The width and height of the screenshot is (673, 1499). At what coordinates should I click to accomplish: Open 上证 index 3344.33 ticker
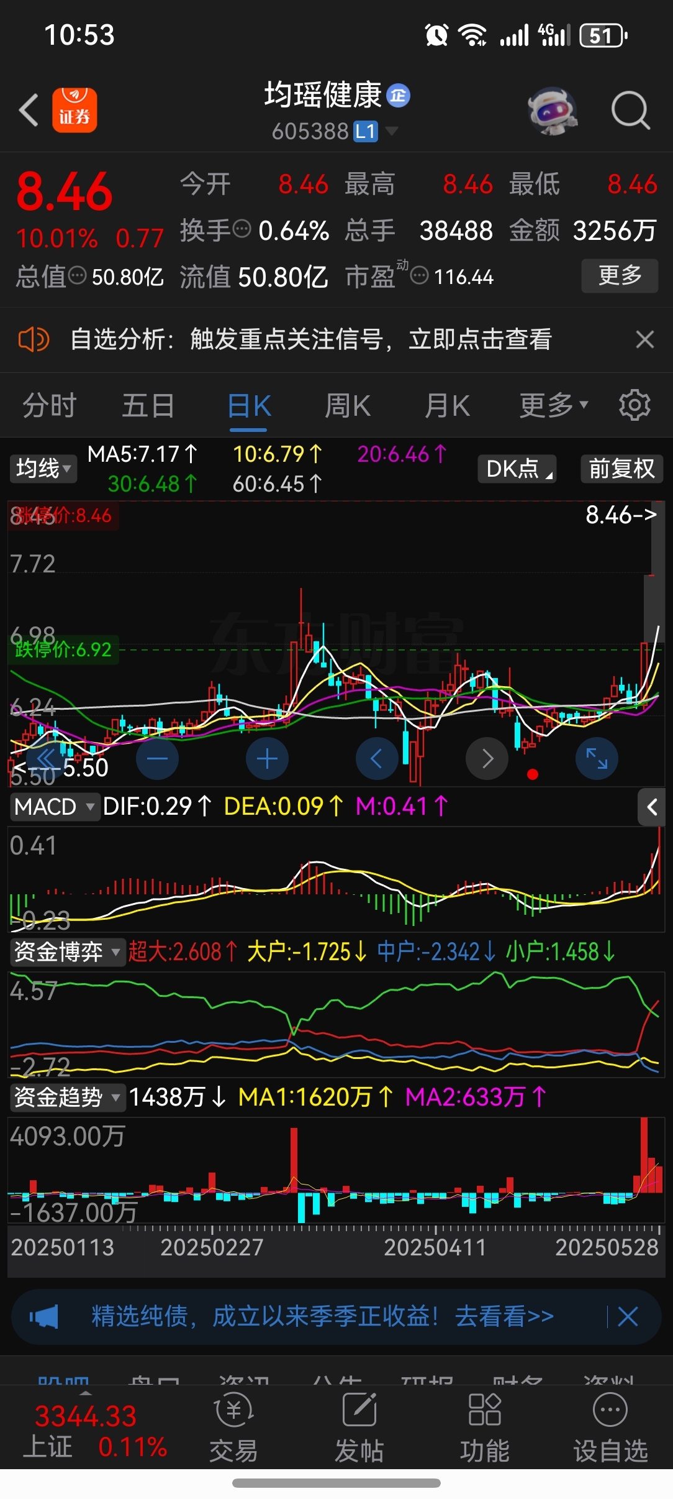pos(94,1431)
